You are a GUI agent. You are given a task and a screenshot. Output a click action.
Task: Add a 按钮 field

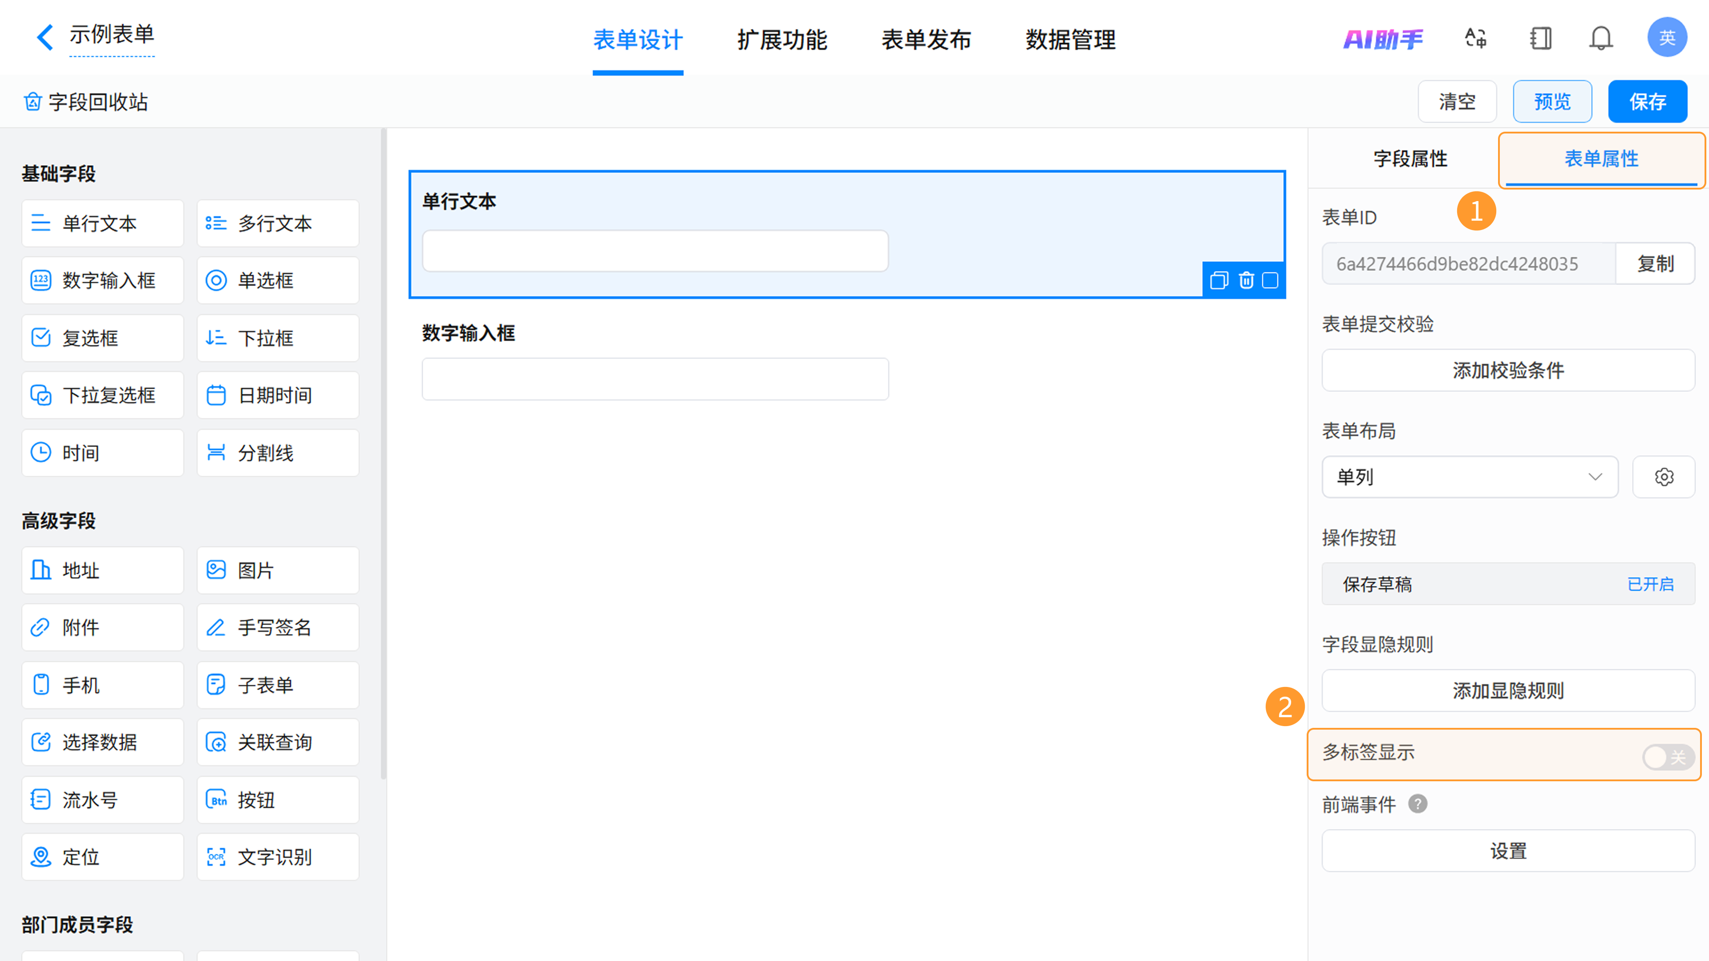(x=278, y=800)
